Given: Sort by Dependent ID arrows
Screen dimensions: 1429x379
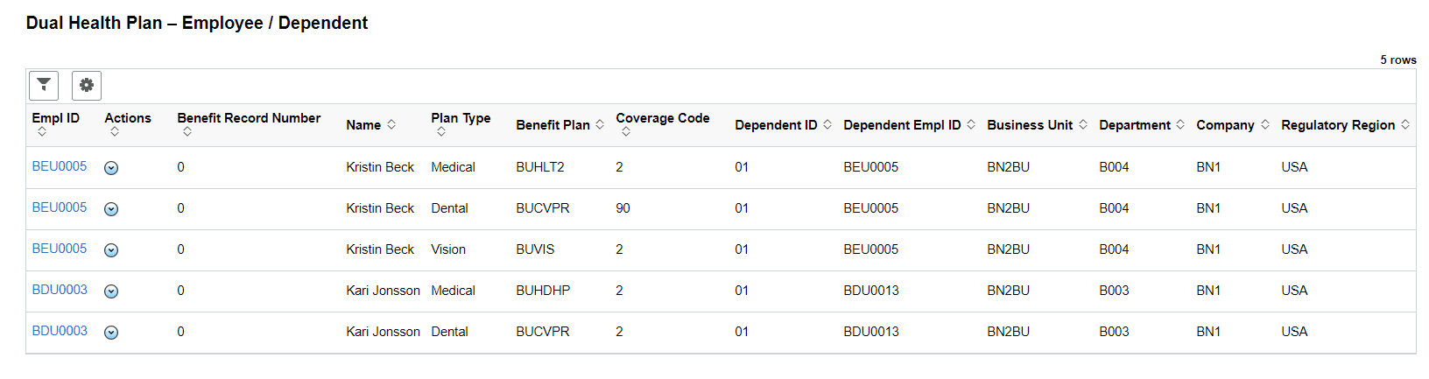Looking at the screenshot, I should pos(827,125).
